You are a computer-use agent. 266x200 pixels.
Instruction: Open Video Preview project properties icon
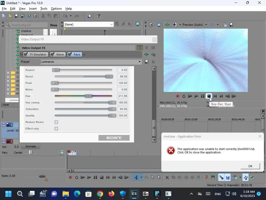(151, 25)
